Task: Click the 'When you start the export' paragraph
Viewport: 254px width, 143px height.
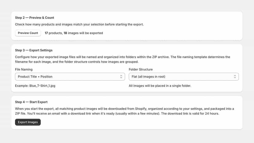Action: pos(125,111)
